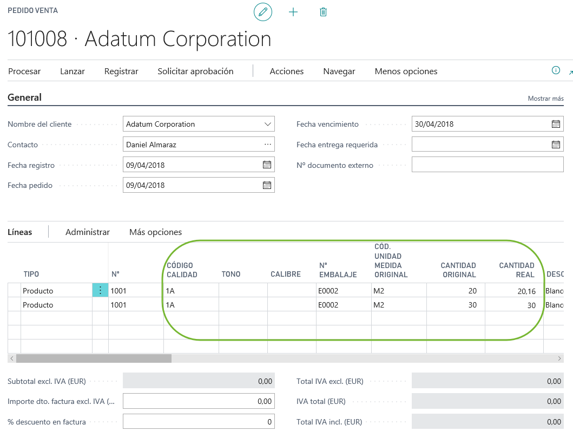Image resolution: width=573 pixels, height=444 pixels.
Task: Click the Total IVA incl. (EUR) value
Action: [x=488, y=422]
